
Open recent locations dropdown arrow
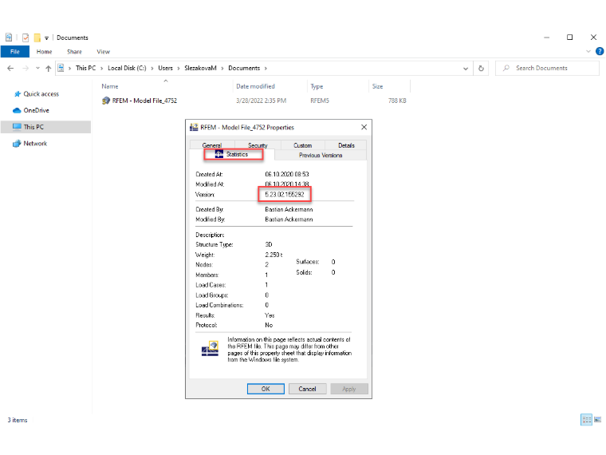tap(37, 68)
